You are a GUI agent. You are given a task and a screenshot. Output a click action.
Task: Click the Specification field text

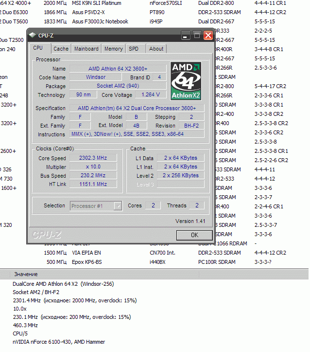(137, 108)
